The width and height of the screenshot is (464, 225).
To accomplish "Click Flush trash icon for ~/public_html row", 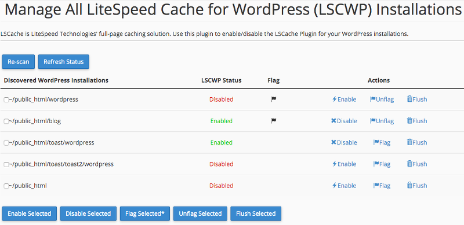I will point(409,186).
